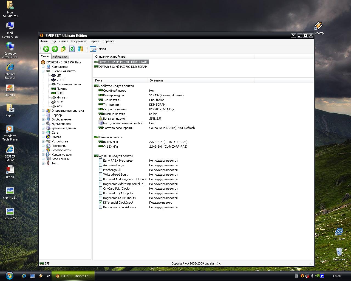351x281 pixels.
Task: Launch Internet Explorer from quick launch
Action: (x=24, y=276)
